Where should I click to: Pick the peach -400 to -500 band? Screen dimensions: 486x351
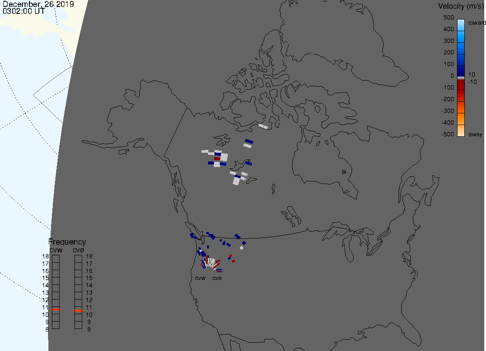pyautogui.click(x=461, y=130)
